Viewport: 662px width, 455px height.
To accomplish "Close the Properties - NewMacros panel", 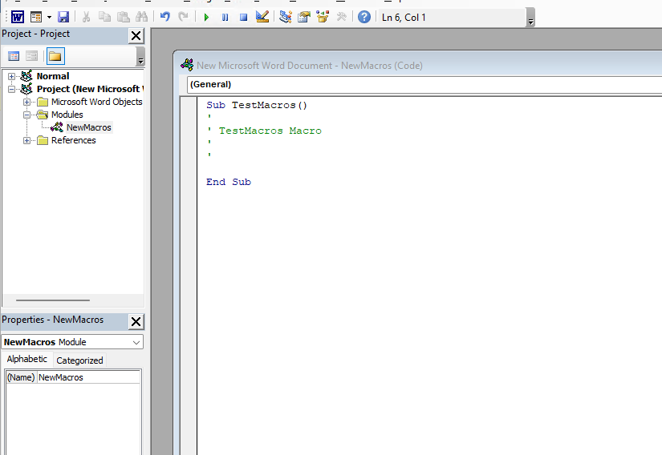I will (x=136, y=321).
